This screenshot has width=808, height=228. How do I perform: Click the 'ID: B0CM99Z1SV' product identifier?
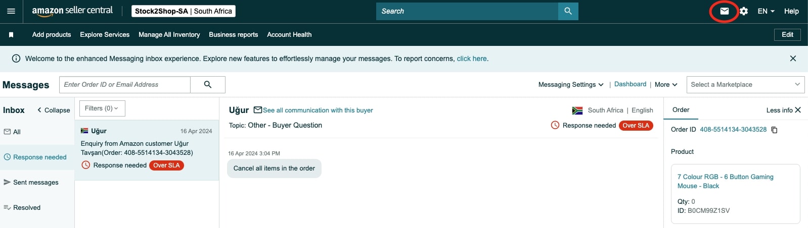pos(703,211)
